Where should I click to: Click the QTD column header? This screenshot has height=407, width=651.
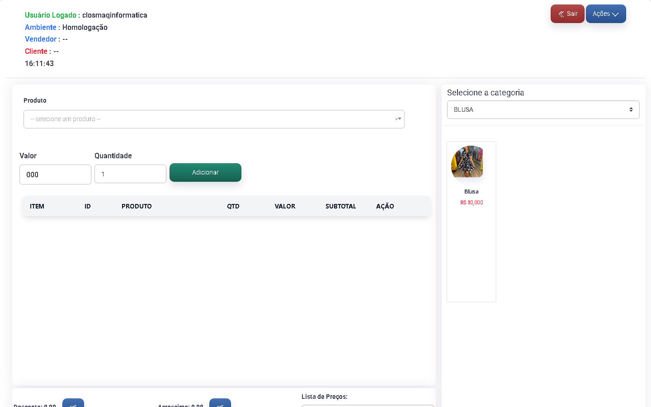(233, 206)
